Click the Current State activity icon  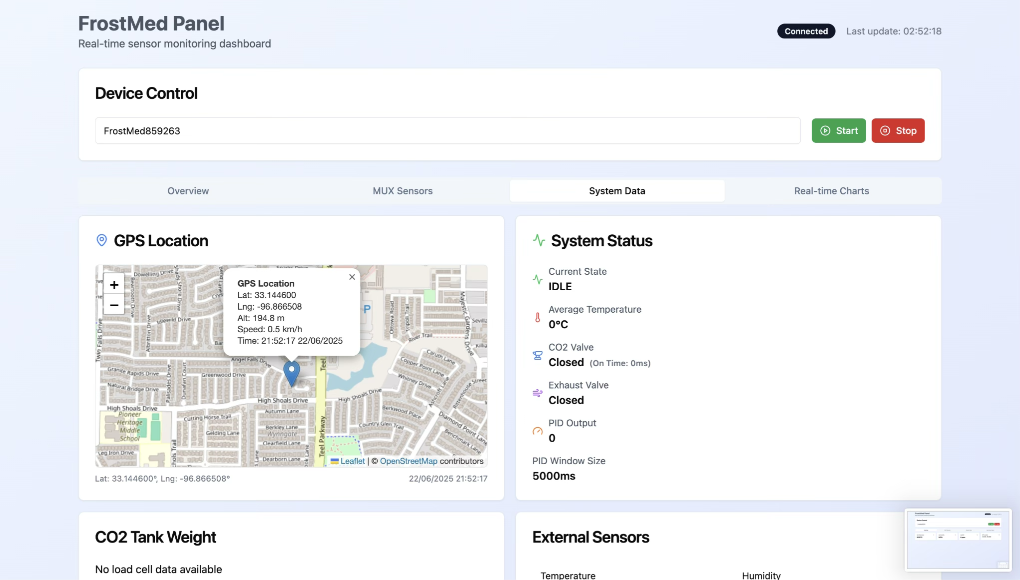point(537,279)
